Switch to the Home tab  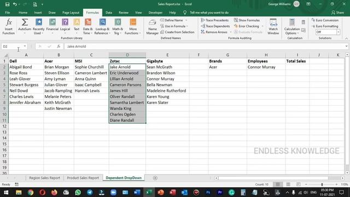point(23,13)
